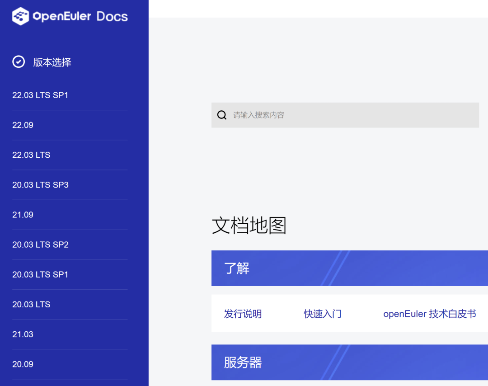Select version 21.03 from the list
The image size is (488, 386).
click(23, 334)
